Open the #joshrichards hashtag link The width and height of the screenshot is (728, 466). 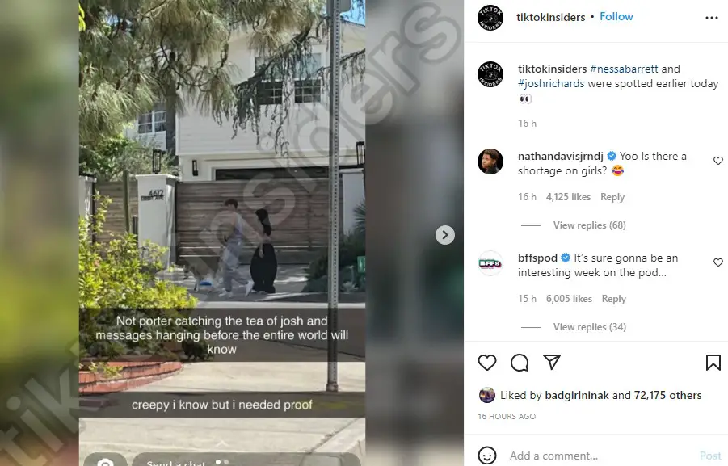click(551, 83)
